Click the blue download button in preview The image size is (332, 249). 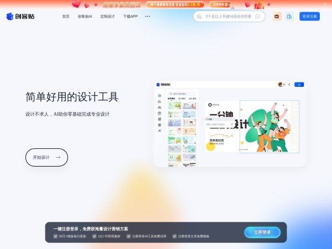click(x=299, y=85)
